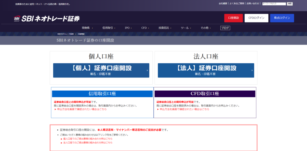The height and width of the screenshot is (151, 307).
Task: Open the 会社概要 link
Action: [223, 4]
